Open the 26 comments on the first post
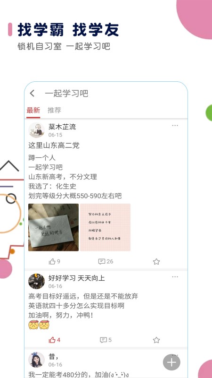This screenshot has width=212, height=378. click(106, 261)
